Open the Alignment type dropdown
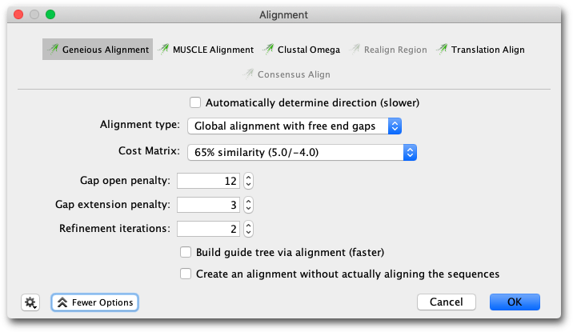The height and width of the screenshot is (332, 573). pyautogui.click(x=295, y=126)
